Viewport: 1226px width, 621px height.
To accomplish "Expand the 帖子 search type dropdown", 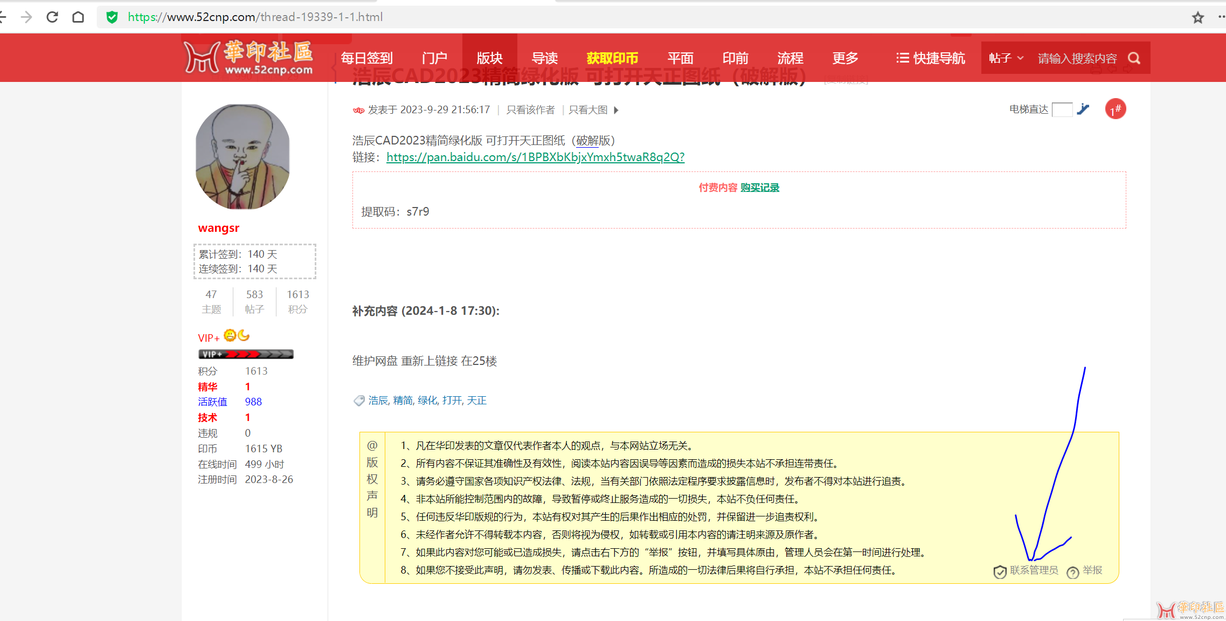I will [x=1006, y=58].
